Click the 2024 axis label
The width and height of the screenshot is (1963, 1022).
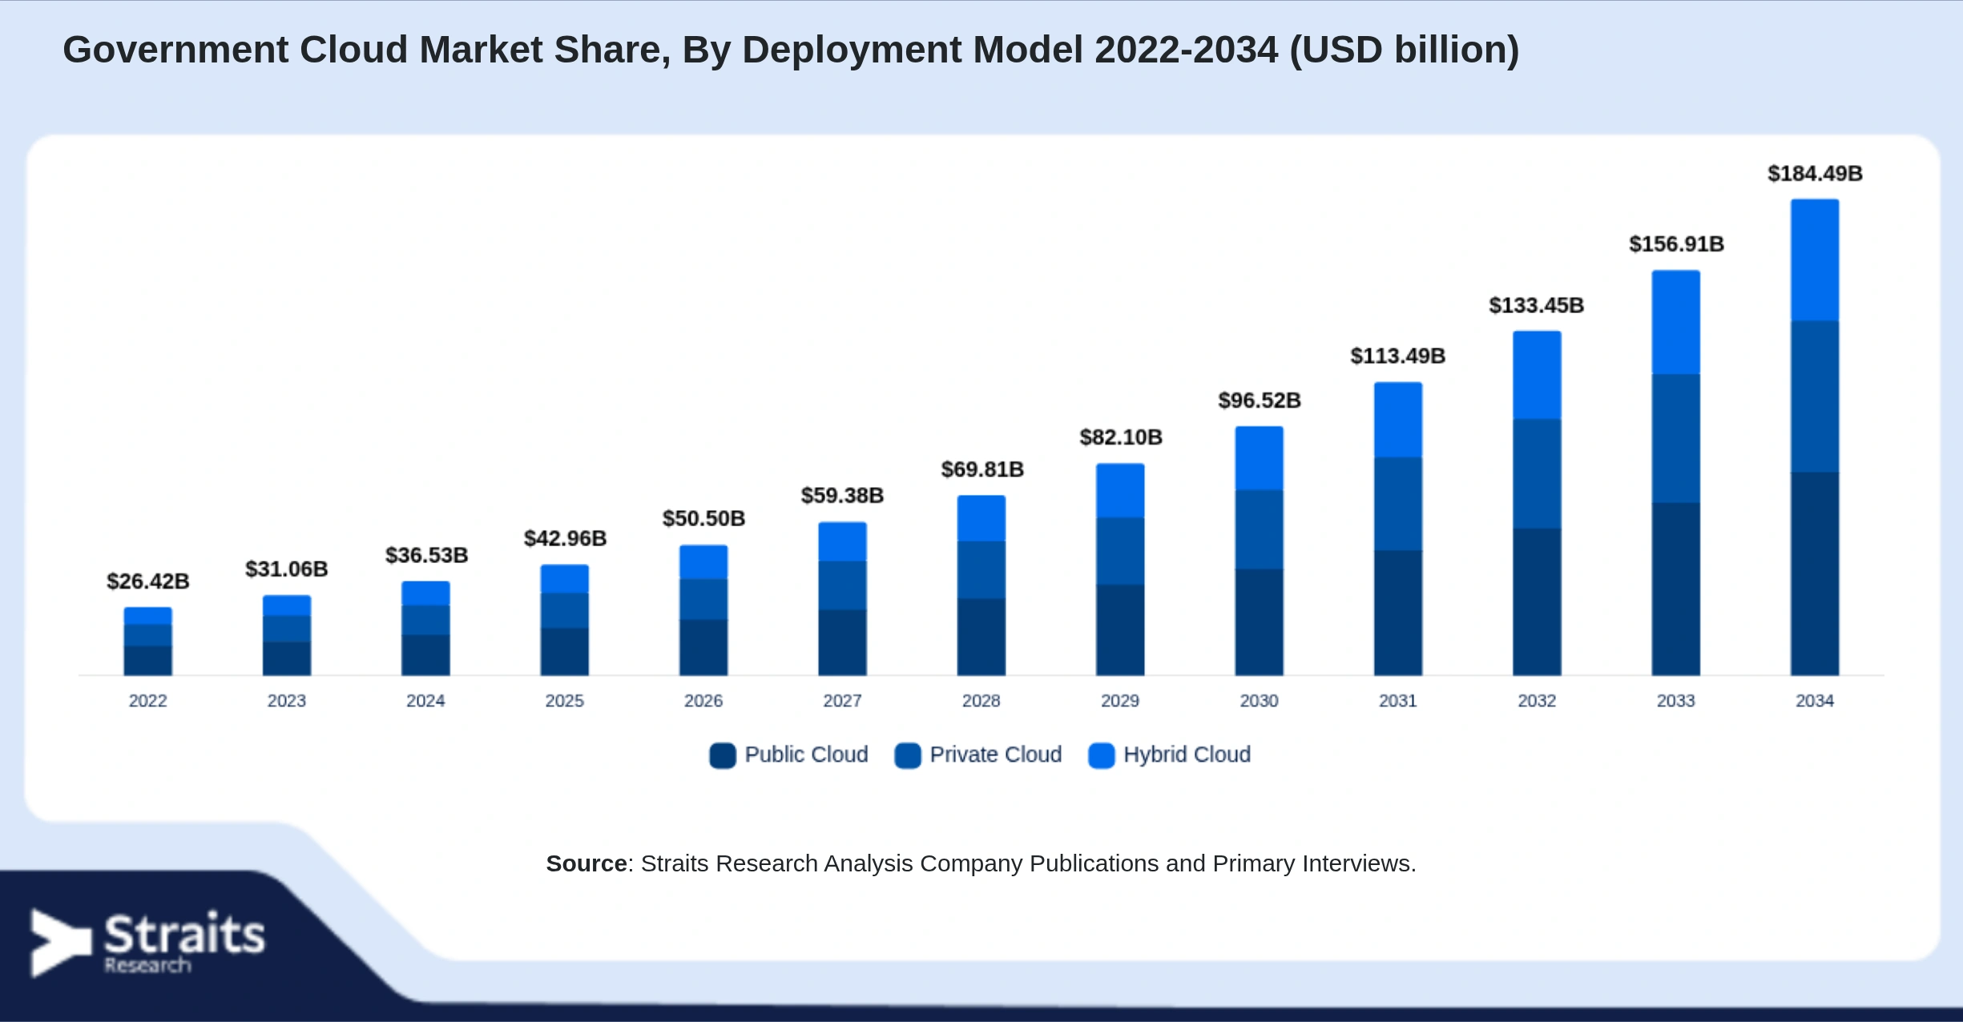425,701
